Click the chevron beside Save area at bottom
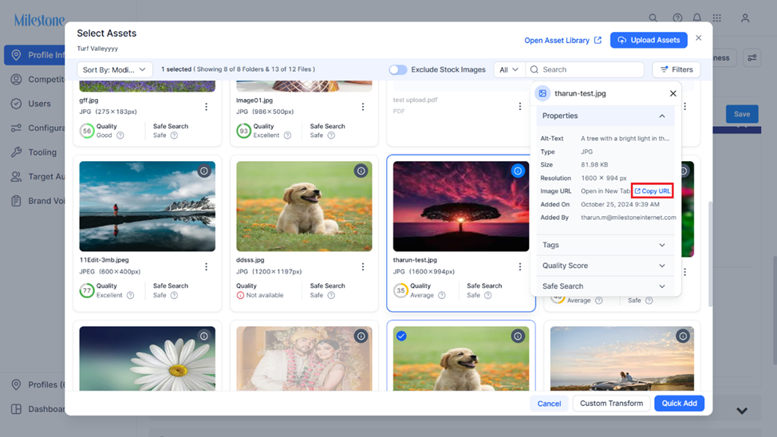Viewport: 777px width, 437px height. click(742, 411)
